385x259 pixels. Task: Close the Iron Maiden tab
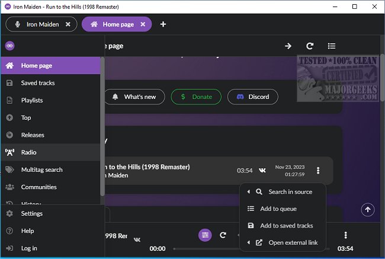[68, 24]
